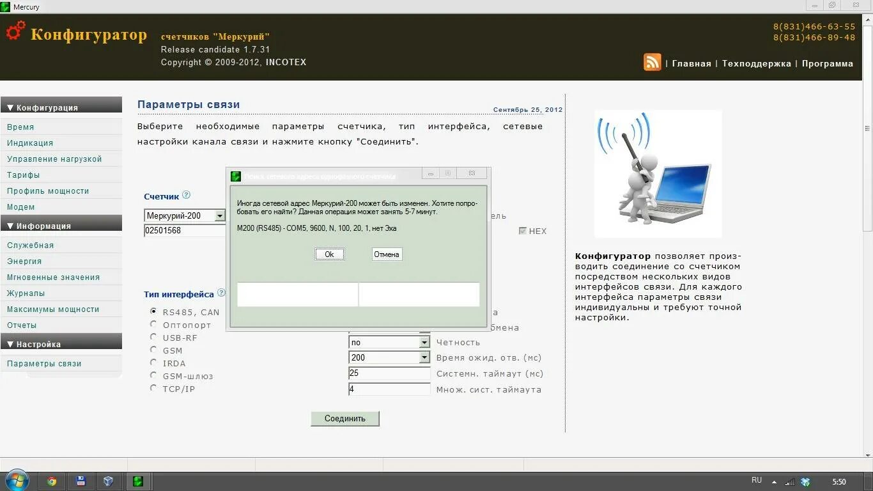The height and width of the screenshot is (491, 873).
Task: Open Windows Start menu orb
Action: click(17, 481)
